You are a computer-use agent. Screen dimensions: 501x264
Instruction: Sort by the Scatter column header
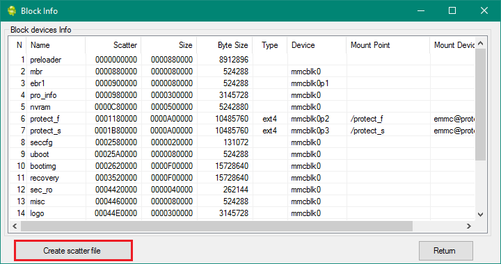pos(113,45)
